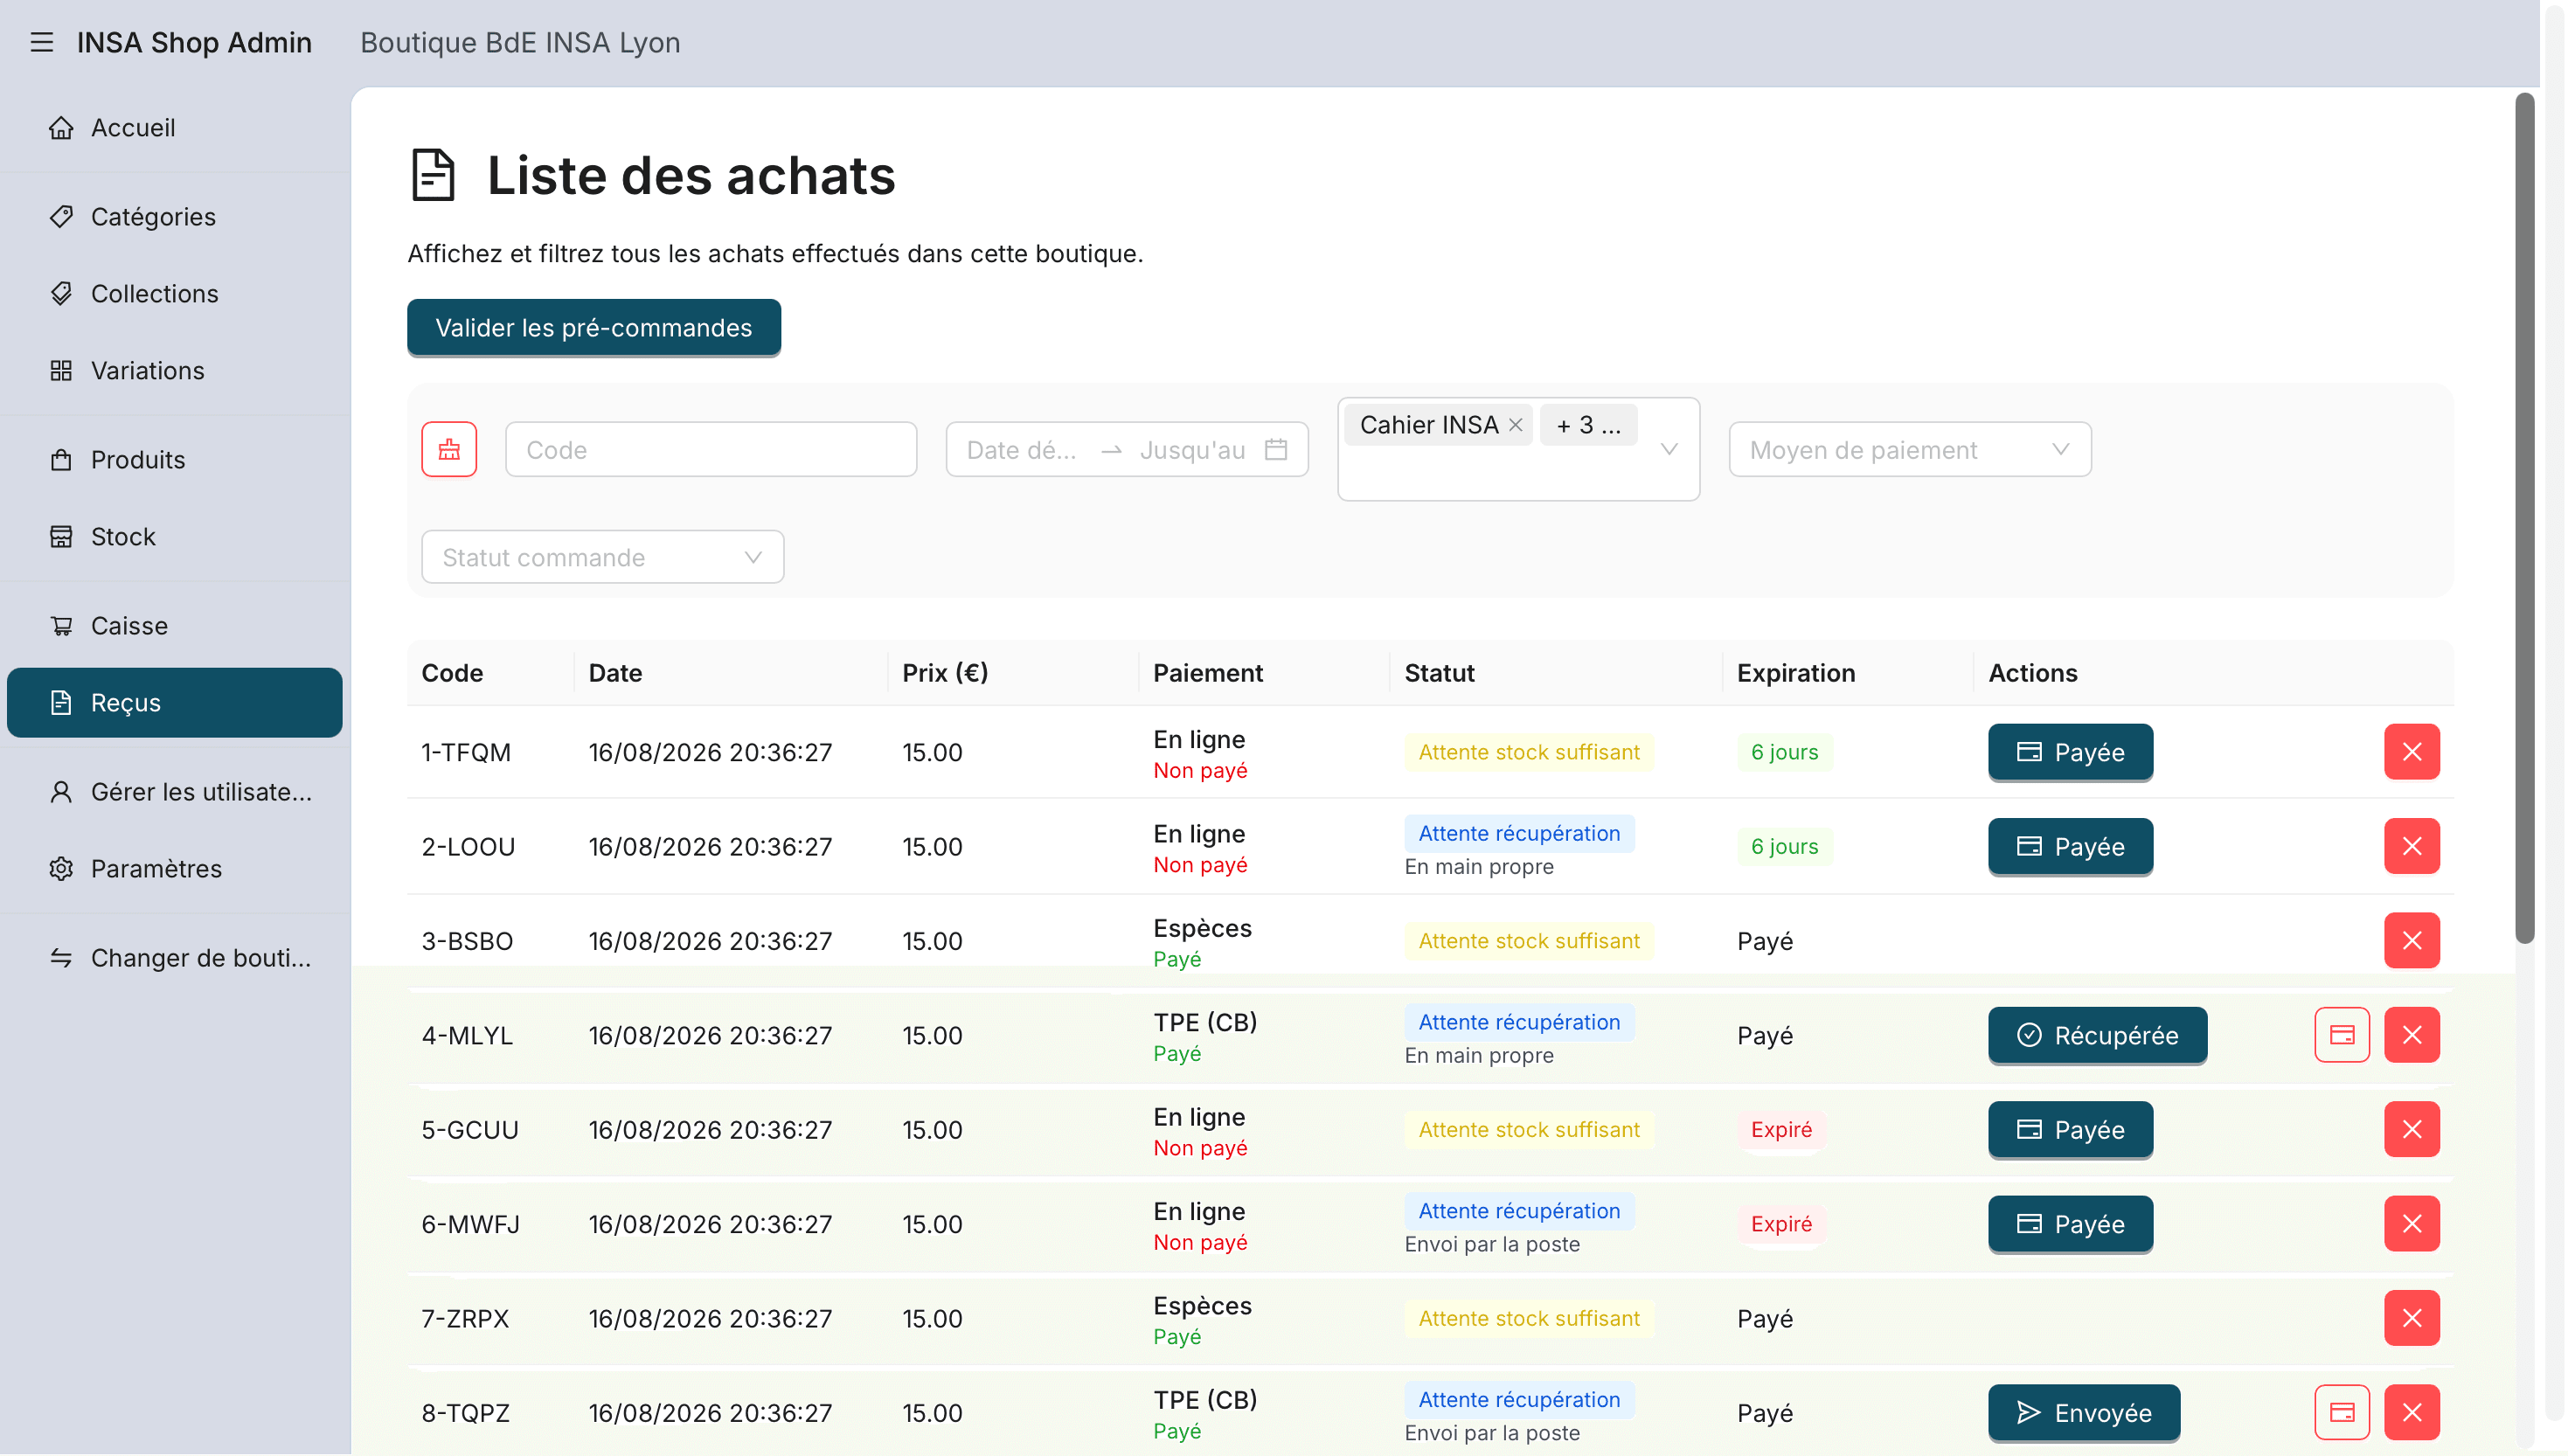The width and height of the screenshot is (2568, 1456).
Task: Delete order 7-ZRPX with red X
Action: click(2412, 1318)
